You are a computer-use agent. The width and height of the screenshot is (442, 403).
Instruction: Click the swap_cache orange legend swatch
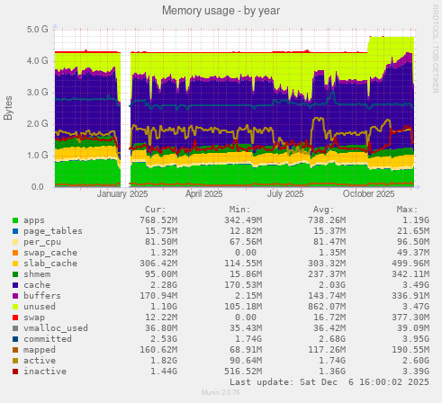pyautogui.click(x=15, y=253)
